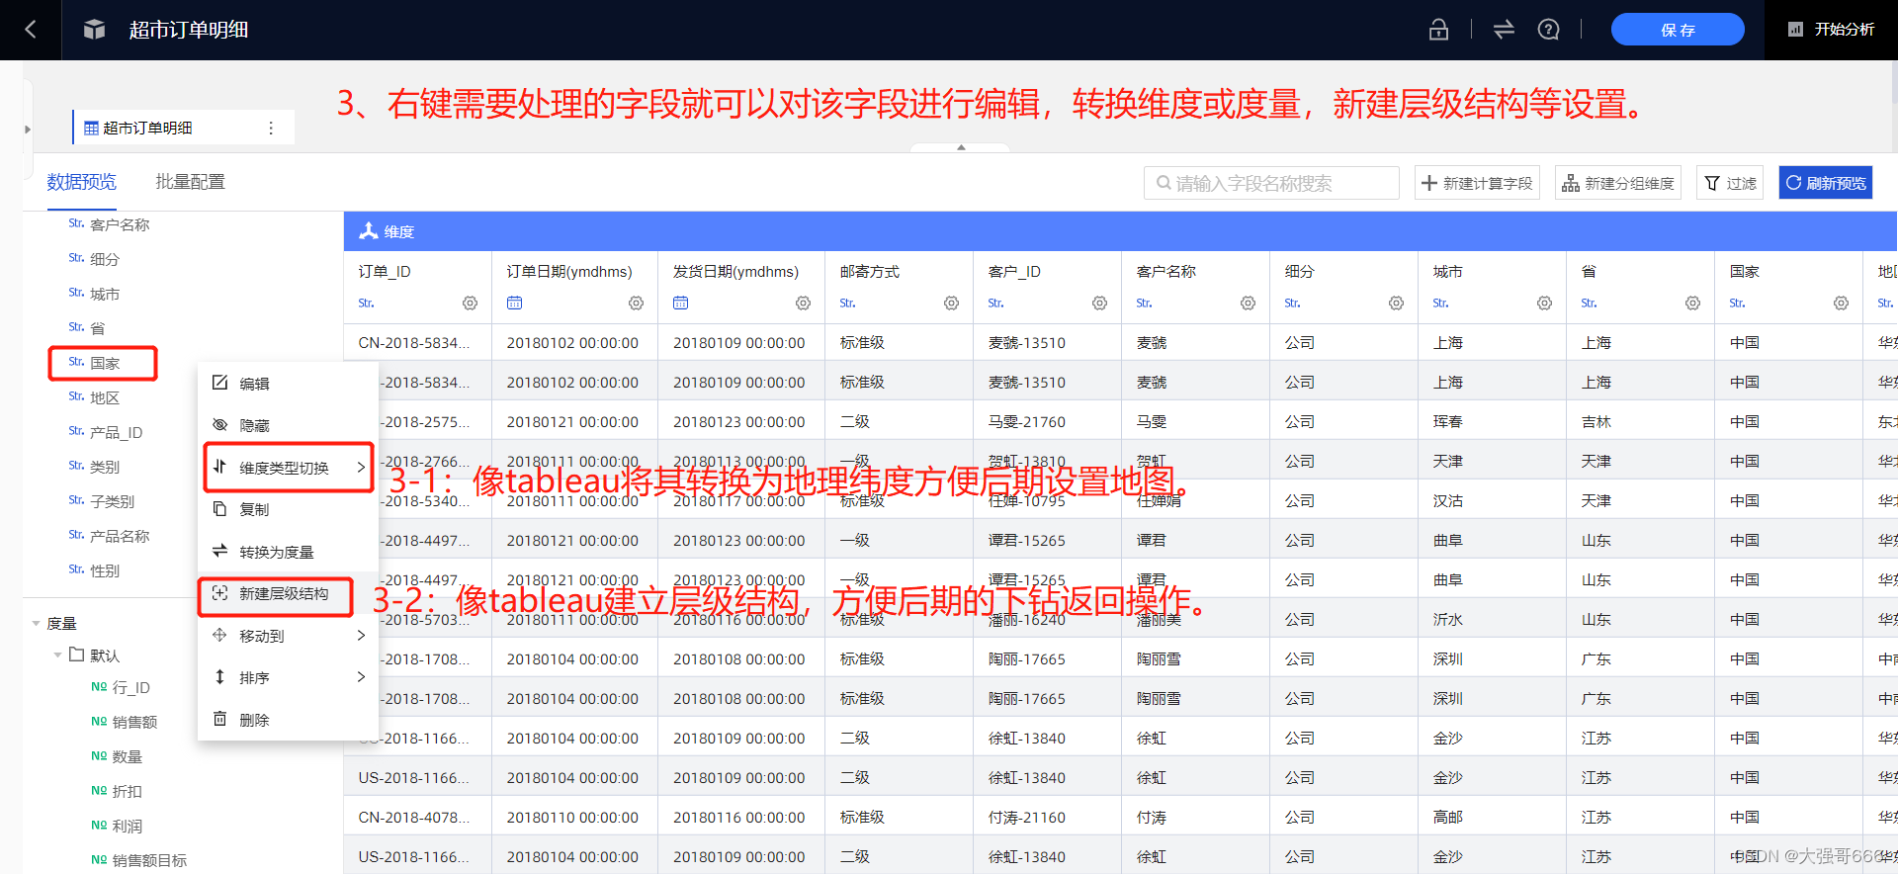Viewport: 1898px width, 874px height.
Task: Collapse the top panel with up arrow
Action: pos(961,147)
